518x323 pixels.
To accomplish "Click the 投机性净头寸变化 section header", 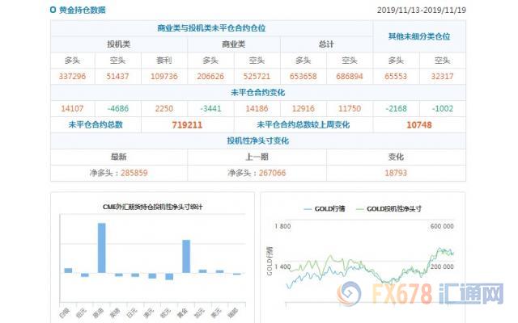I will point(257,141).
